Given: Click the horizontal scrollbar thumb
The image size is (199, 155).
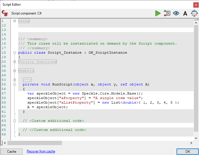Looking at the screenshot, I should pos(35,143).
